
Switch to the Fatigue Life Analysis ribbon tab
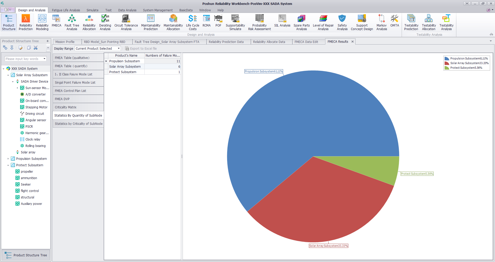click(x=66, y=10)
